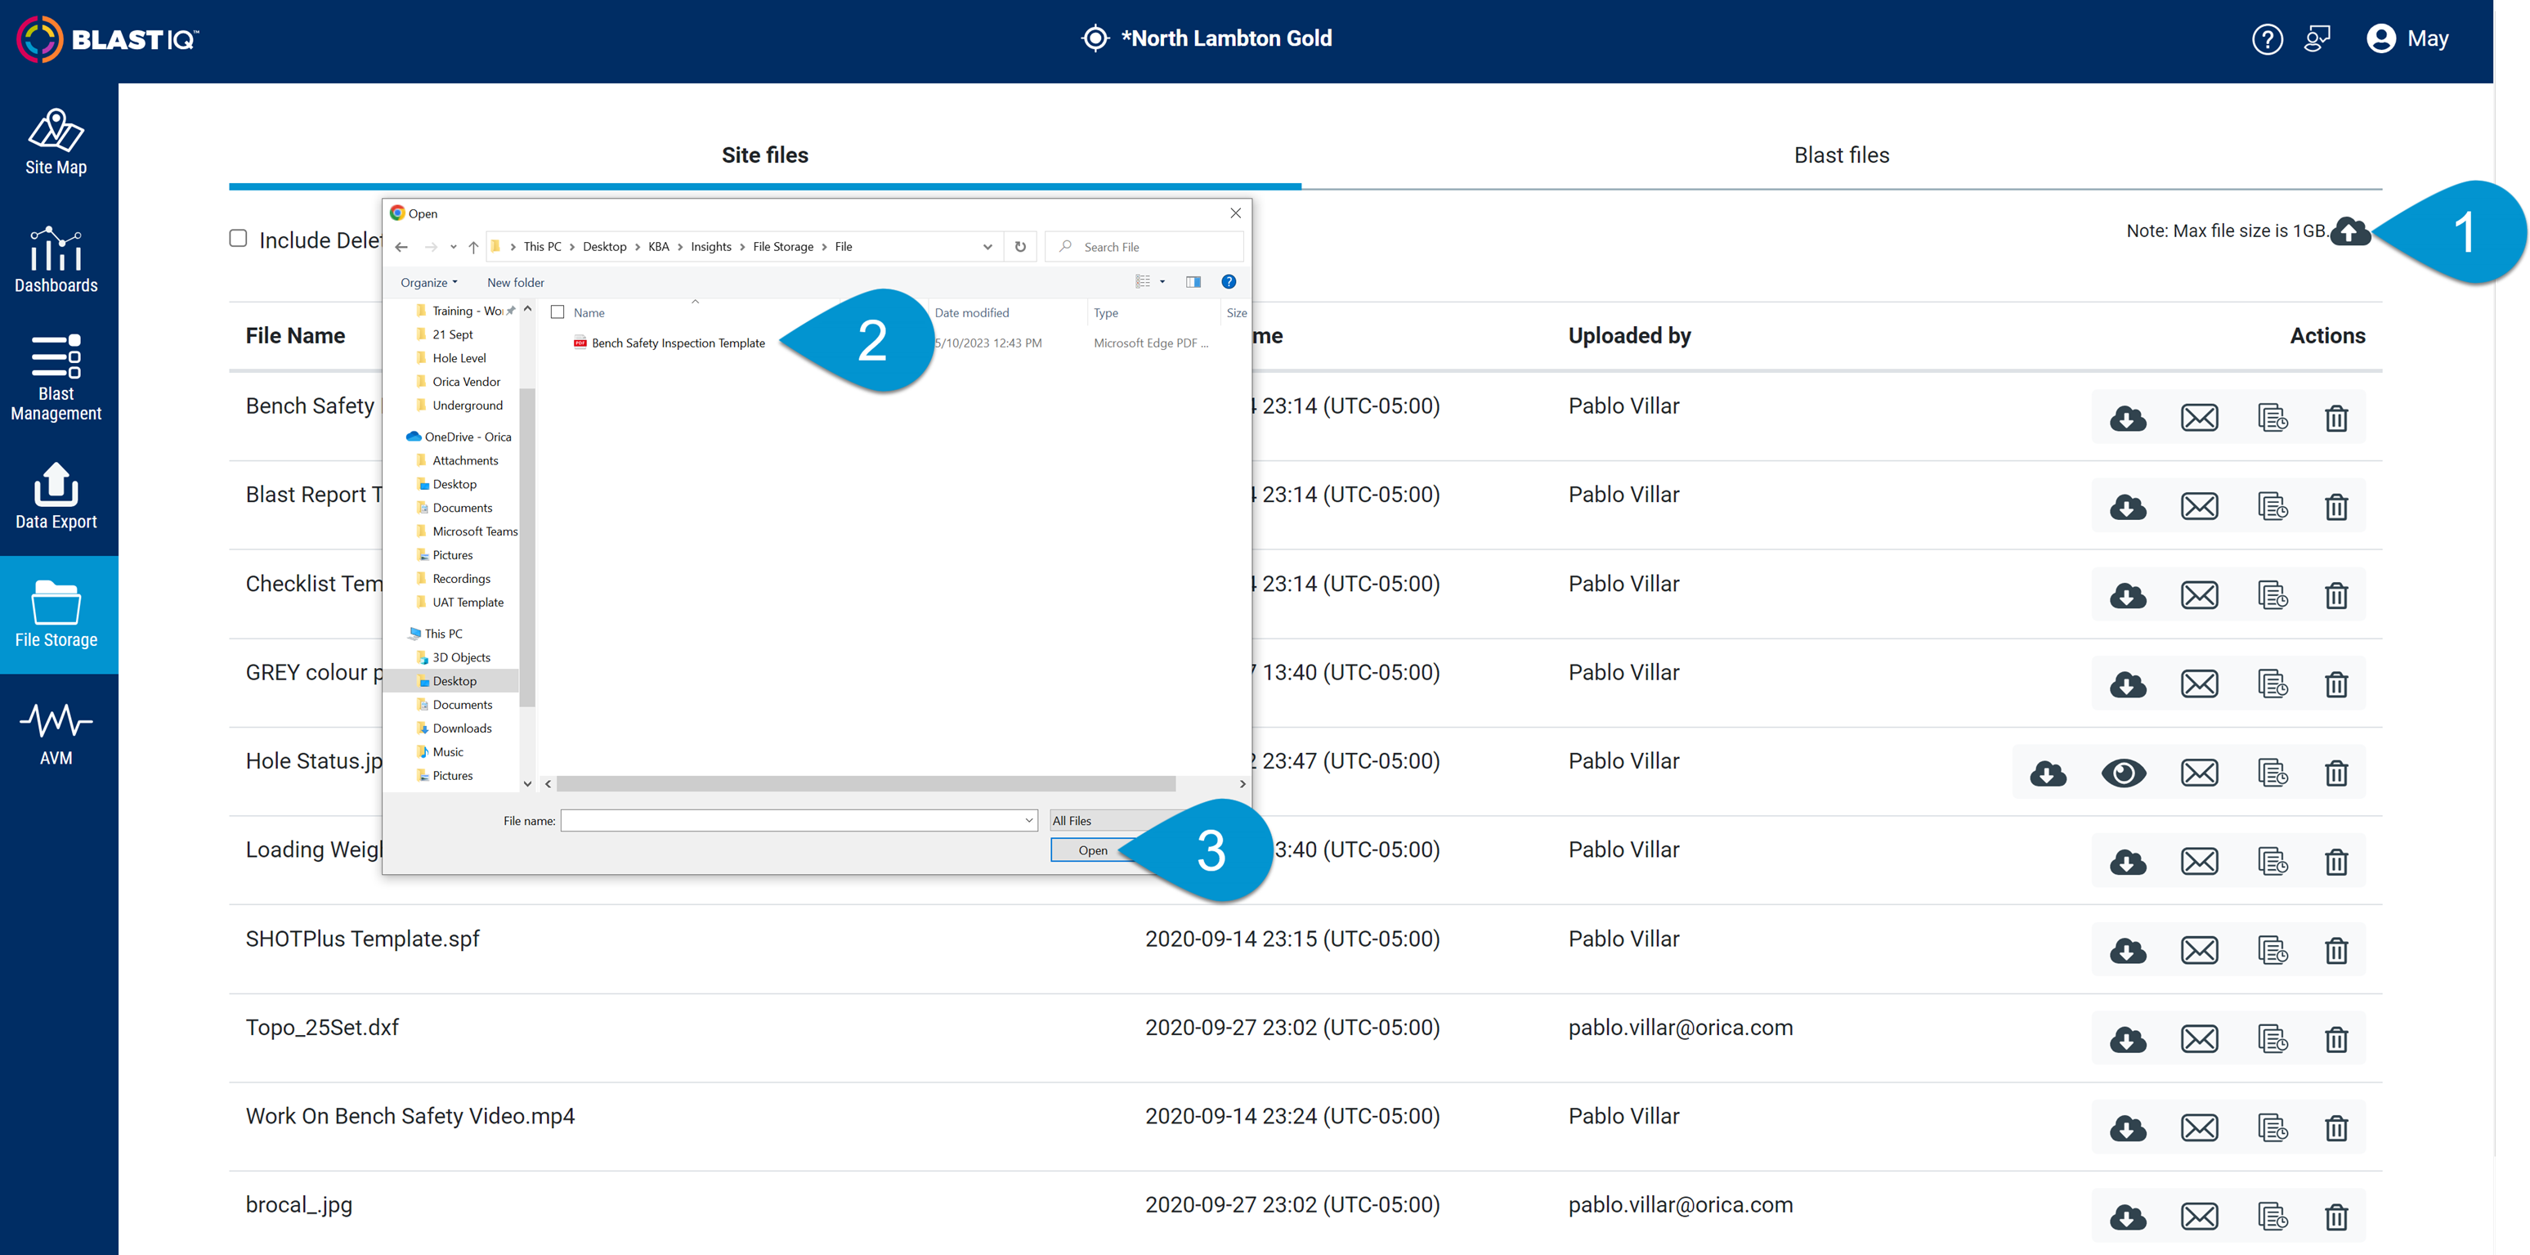Open the AVM sidebar section
The height and width of the screenshot is (1255, 2530).
(56, 733)
